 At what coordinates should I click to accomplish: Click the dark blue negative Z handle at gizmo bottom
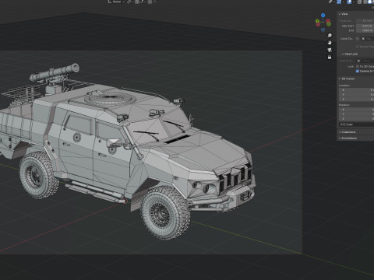[x=323, y=30]
